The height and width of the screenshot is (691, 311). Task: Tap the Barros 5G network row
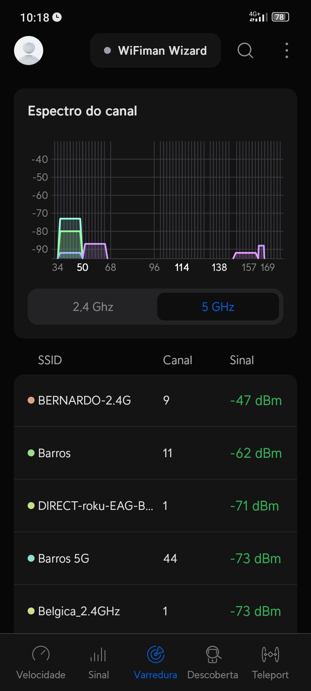pos(155,559)
